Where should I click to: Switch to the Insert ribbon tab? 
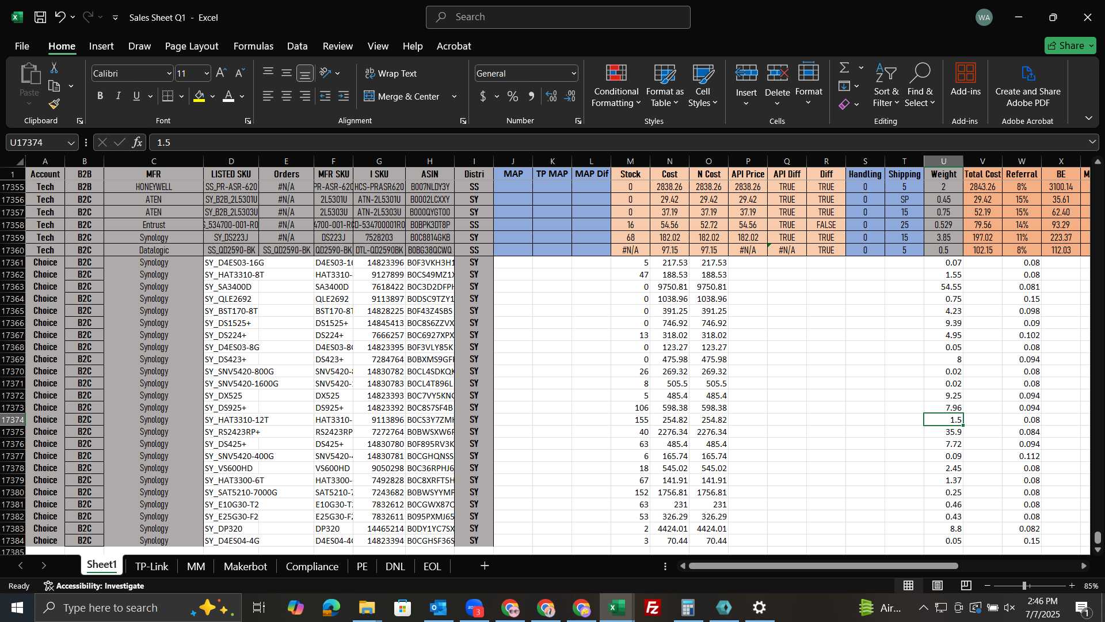pyautogui.click(x=101, y=46)
